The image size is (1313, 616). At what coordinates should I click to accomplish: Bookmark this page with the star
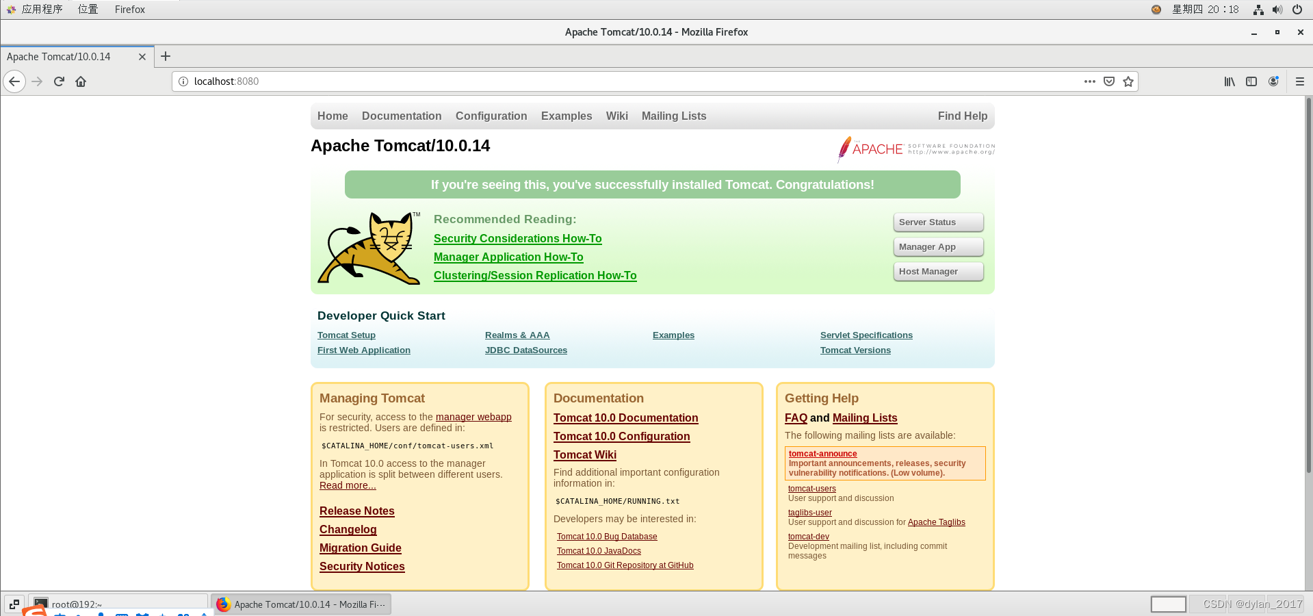click(1128, 81)
